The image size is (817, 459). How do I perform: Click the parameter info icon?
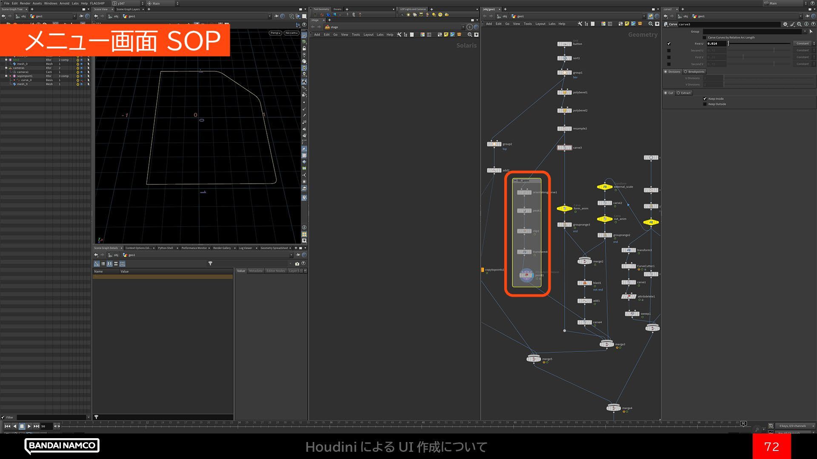(806, 24)
